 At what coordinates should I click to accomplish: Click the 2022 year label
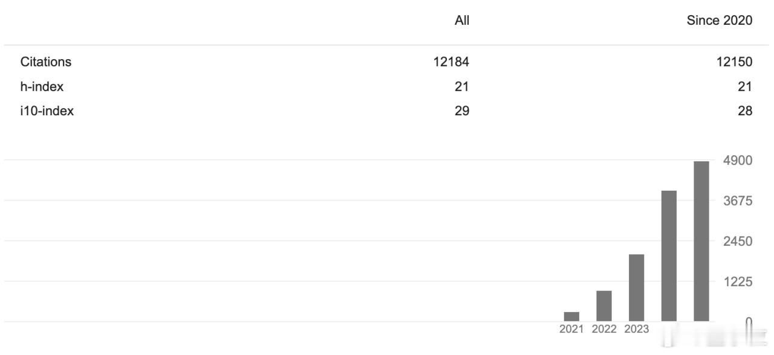(x=604, y=329)
